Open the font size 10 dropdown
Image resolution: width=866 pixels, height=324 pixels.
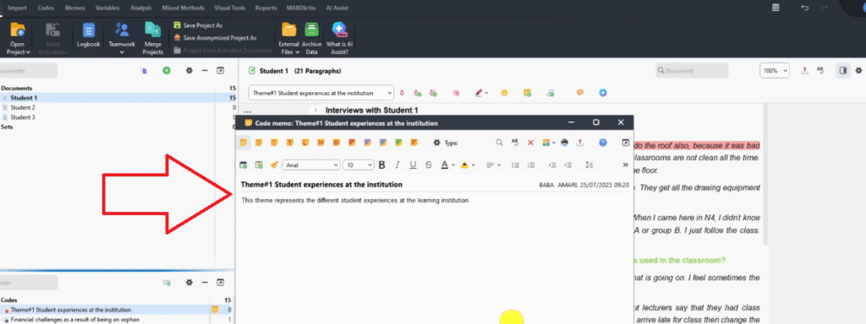point(359,165)
